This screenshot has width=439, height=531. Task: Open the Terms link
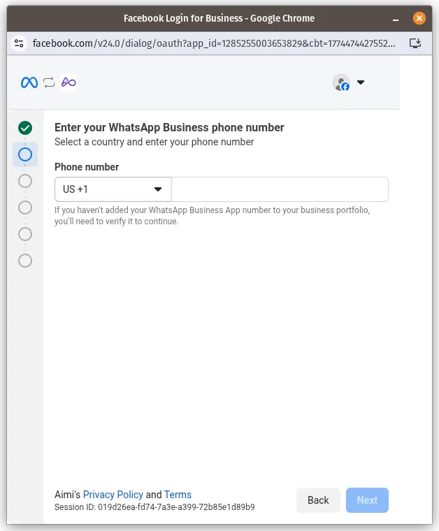[178, 495]
